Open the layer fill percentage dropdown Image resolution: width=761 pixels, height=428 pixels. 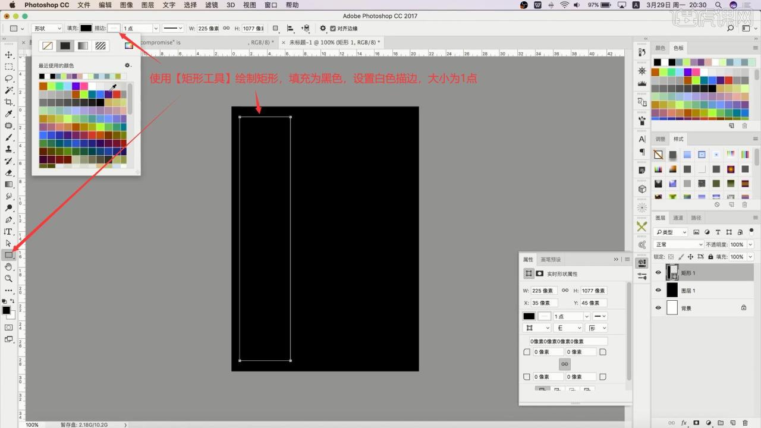point(751,257)
